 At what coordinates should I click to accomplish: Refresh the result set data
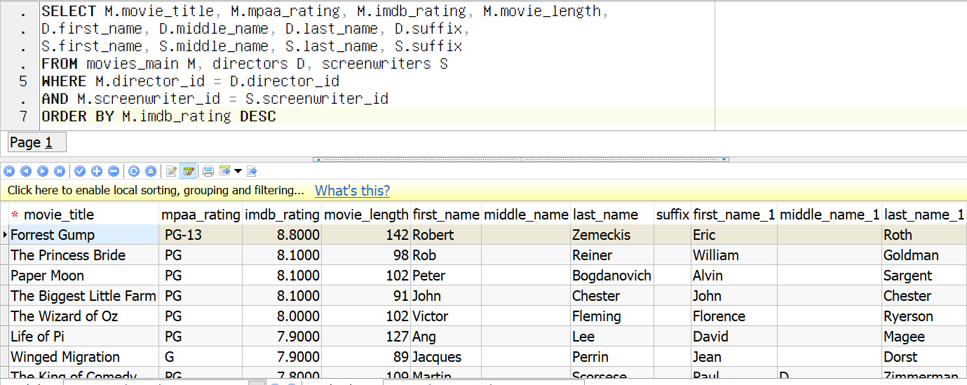pyautogui.click(x=134, y=171)
